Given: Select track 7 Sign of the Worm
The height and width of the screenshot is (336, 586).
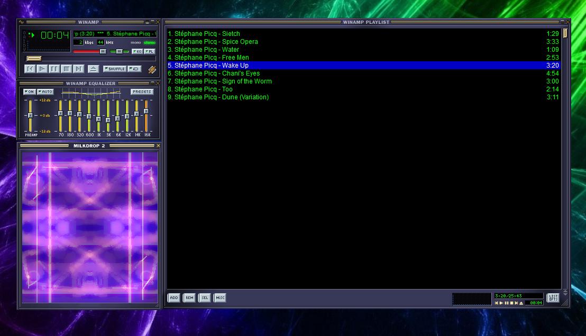Looking at the screenshot, I should pos(363,81).
